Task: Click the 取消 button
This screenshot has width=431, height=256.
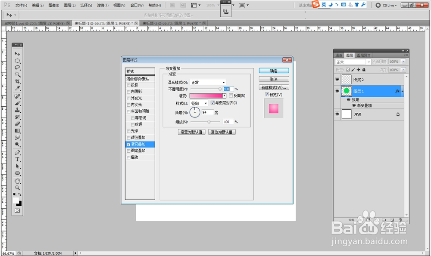Action: 274,79
